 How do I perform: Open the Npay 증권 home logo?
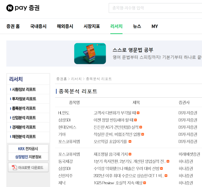click(x=23, y=8)
